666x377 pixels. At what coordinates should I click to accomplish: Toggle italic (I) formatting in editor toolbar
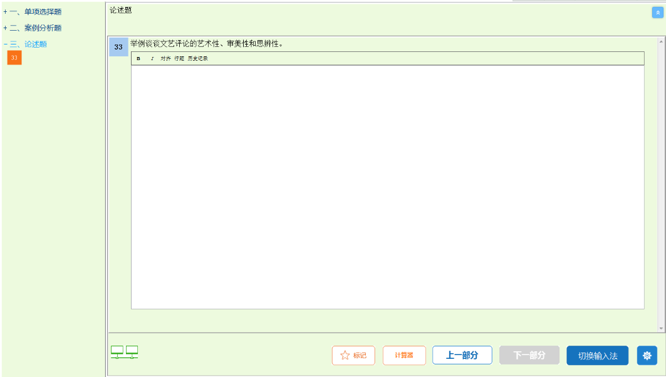click(x=152, y=59)
